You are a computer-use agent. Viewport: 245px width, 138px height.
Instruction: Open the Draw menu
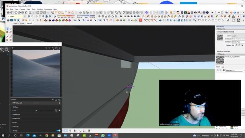point(28,9)
